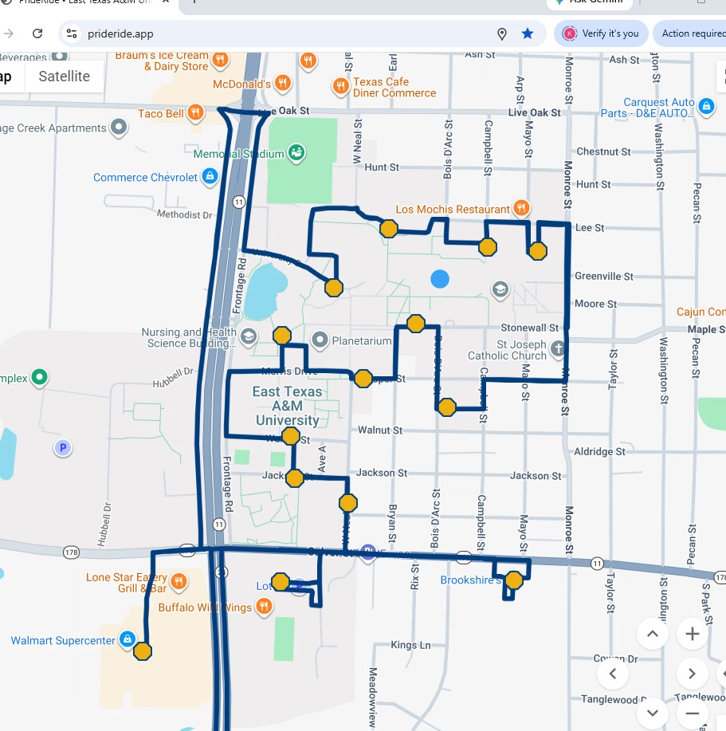Select bus stop on Walnut St
This screenshot has width=726, height=731.
[291, 436]
